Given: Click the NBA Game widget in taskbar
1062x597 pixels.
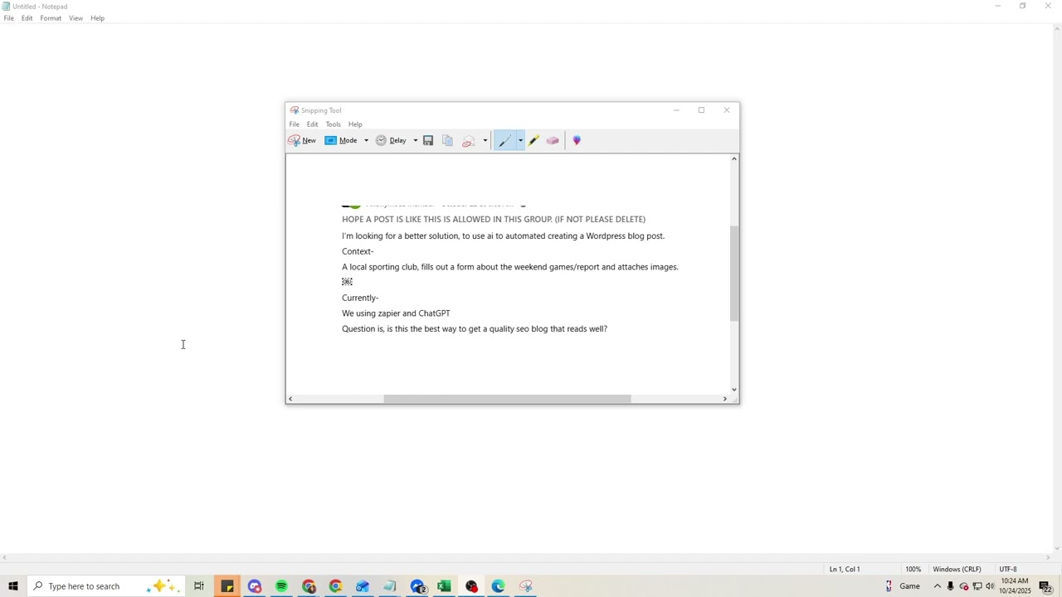Looking at the screenshot, I should (x=904, y=586).
